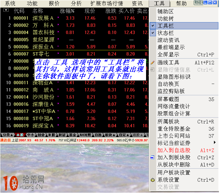Screen dimensions: 221x193
Task: Switch to the 创业 tab
Action: tap(41, 135)
